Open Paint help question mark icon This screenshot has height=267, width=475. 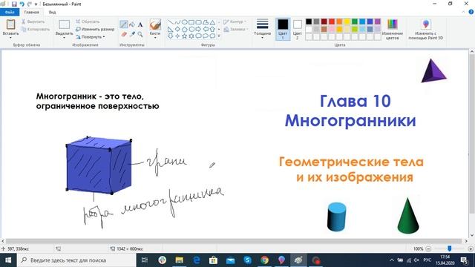pyautogui.click(x=471, y=12)
